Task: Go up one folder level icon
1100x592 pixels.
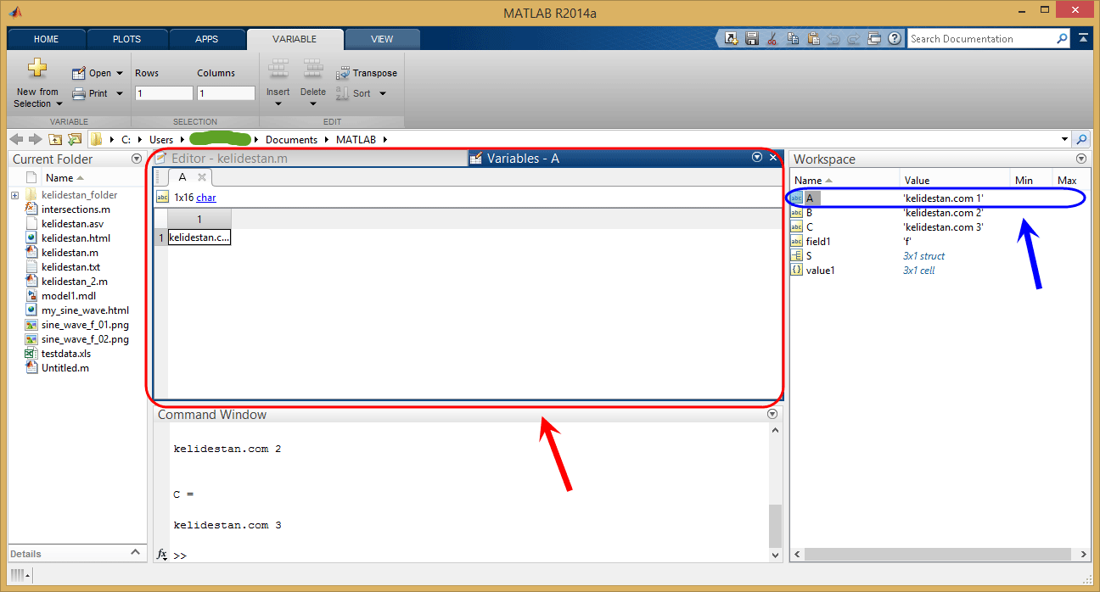Action: (55, 139)
